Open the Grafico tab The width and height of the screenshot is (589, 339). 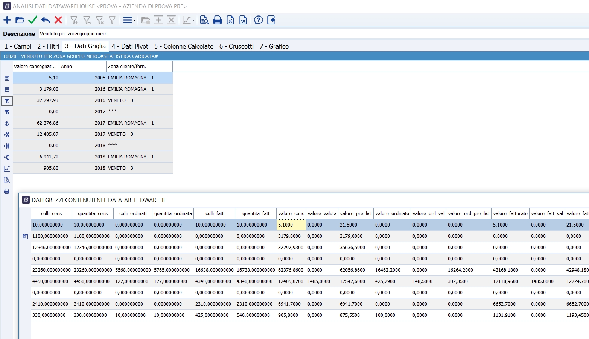[274, 46]
